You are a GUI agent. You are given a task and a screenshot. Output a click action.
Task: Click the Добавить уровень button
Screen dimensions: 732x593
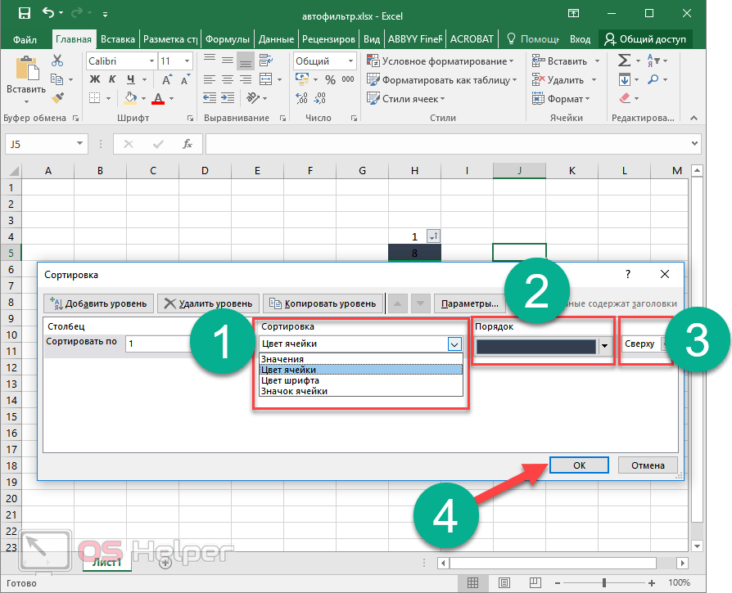[99, 303]
